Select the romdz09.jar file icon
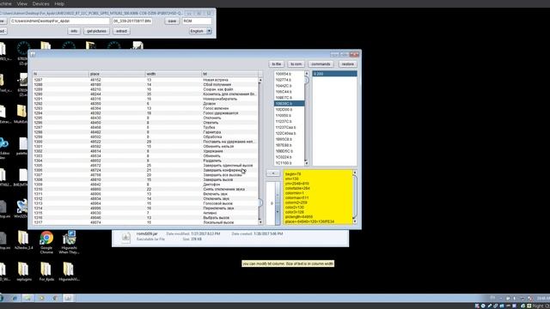This screenshot has height=309, width=550. pyautogui.click(x=126, y=238)
